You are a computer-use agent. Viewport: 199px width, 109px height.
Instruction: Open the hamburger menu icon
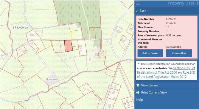(x=138, y=3)
